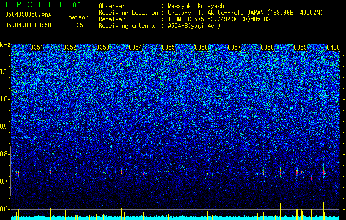Click the 0353 time marker

point(103,47)
